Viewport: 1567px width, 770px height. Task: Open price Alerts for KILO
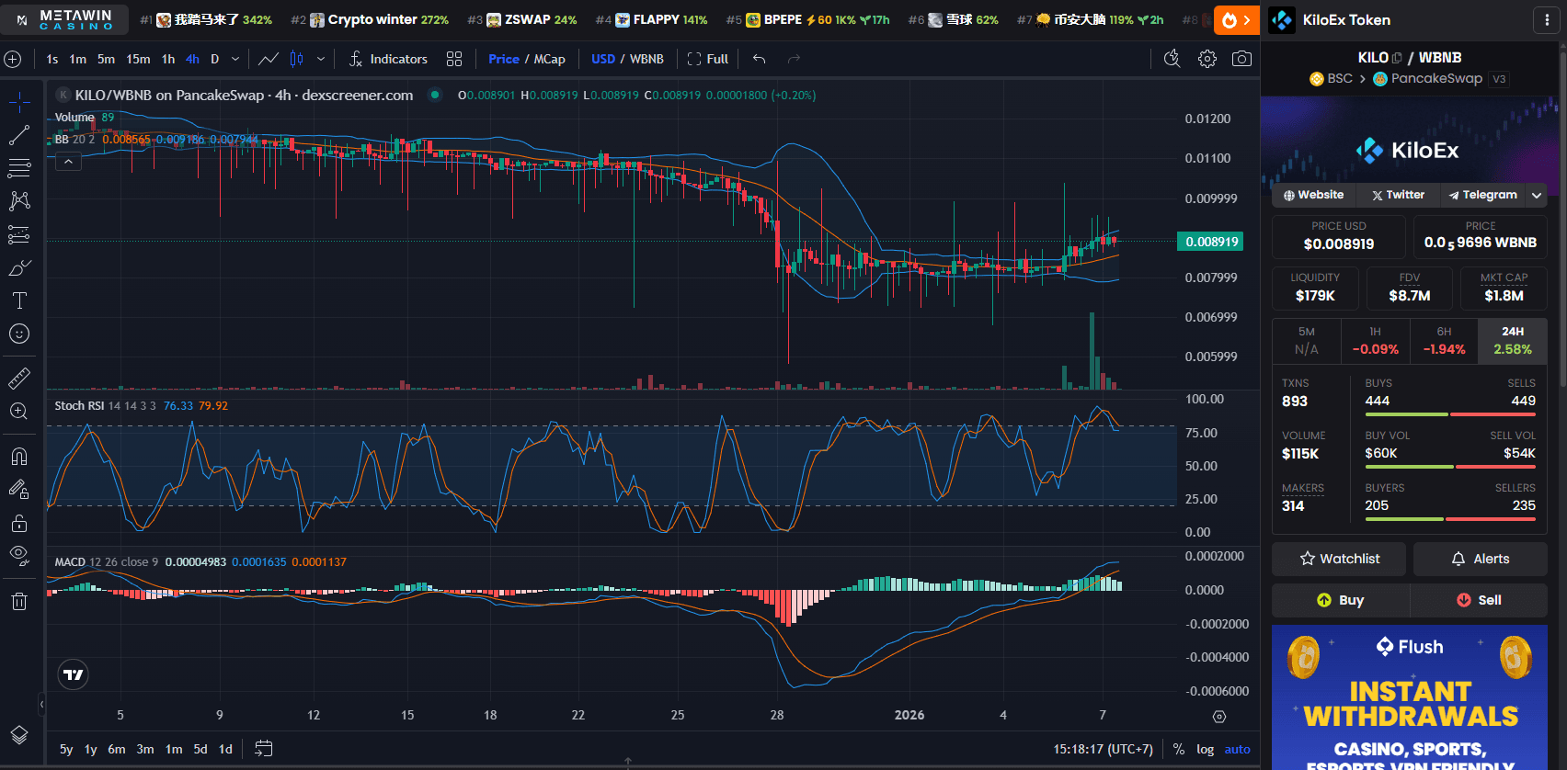point(1481,559)
